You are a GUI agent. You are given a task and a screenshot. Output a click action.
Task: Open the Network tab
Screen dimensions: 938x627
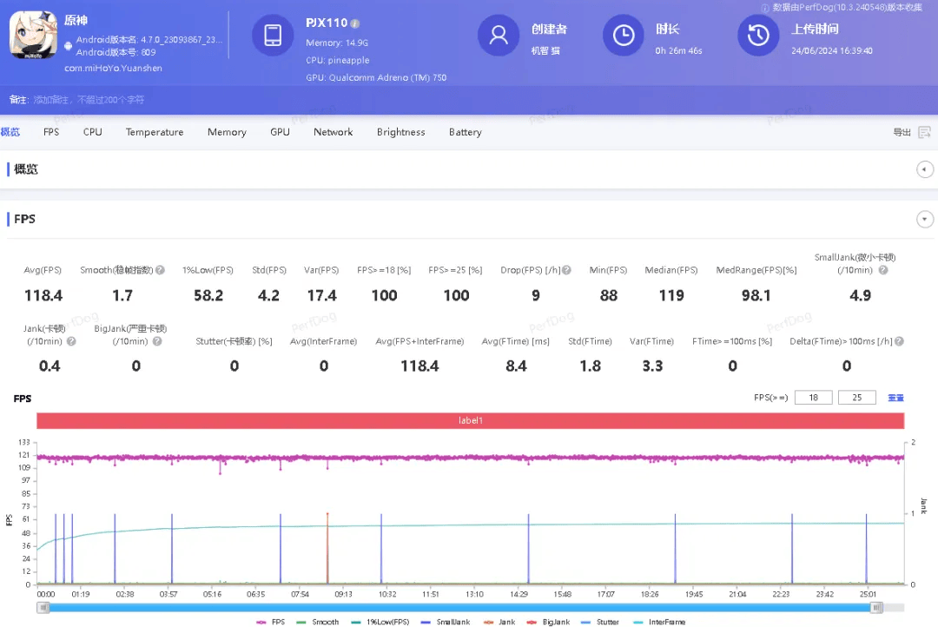(334, 132)
